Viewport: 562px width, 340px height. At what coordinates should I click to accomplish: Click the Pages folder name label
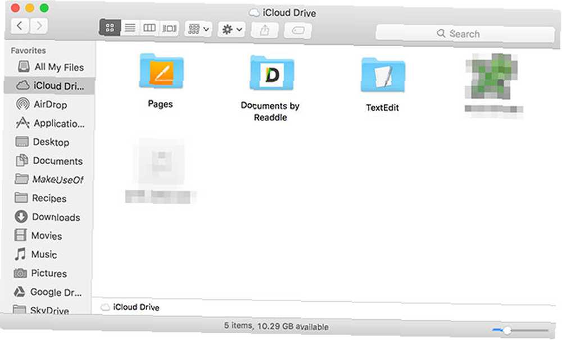pyautogui.click(x=161, y=105)
